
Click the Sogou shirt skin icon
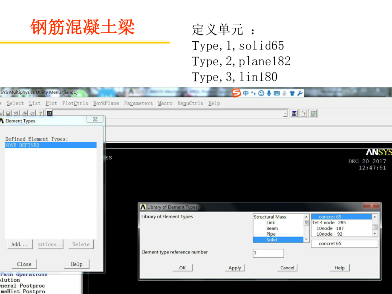click(x=292, y=93)
